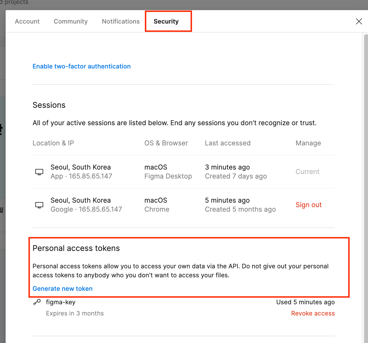Sign out of the Chrome session
The width and height of the screenshot is (368, 343).
coord(309,205)
